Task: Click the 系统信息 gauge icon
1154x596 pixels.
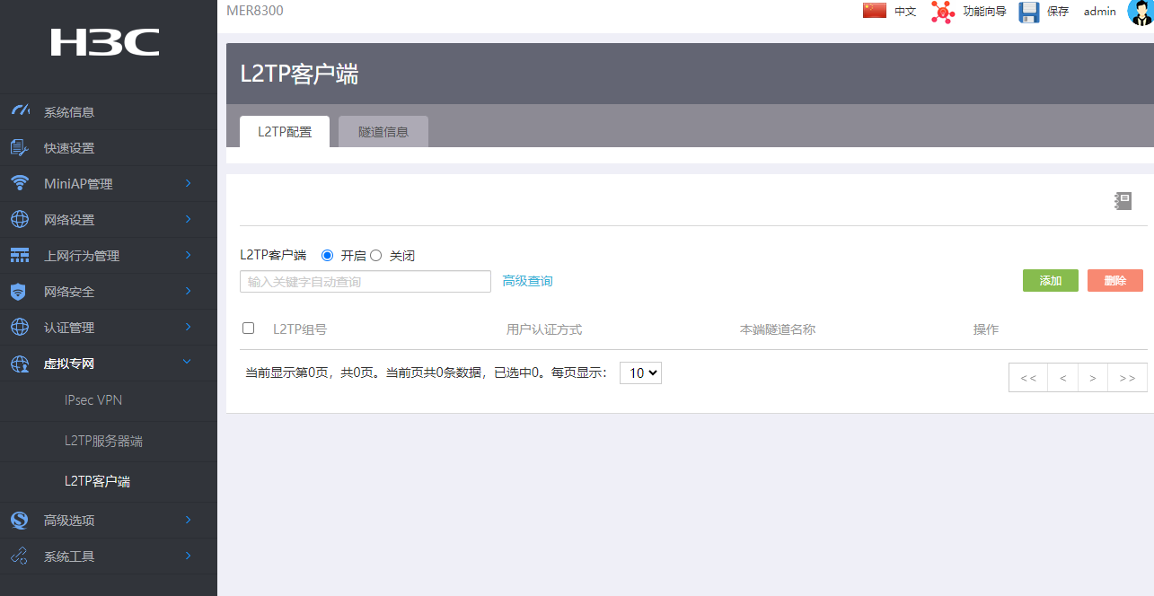Action: tap(20, 111)
